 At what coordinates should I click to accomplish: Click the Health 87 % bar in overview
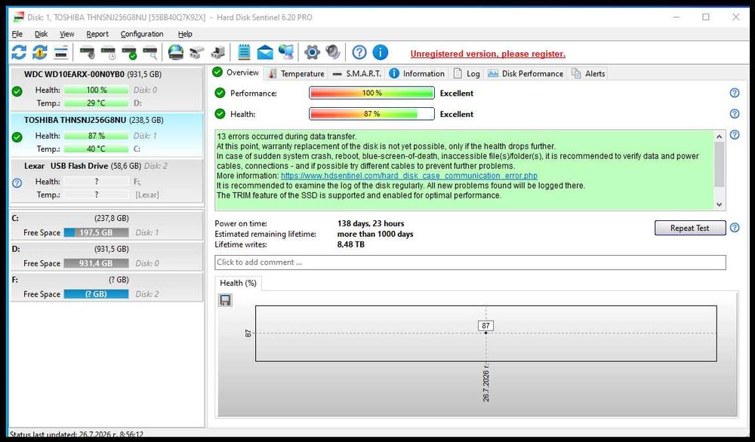click(x=371, y=114)
